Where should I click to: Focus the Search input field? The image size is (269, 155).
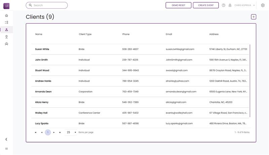click(47, 5)
